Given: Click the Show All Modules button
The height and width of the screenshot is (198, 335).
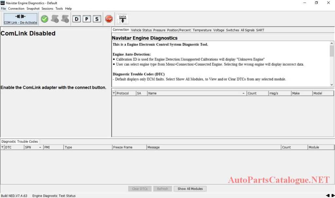Looking at the screenshot, I should [x=190, y=189].
